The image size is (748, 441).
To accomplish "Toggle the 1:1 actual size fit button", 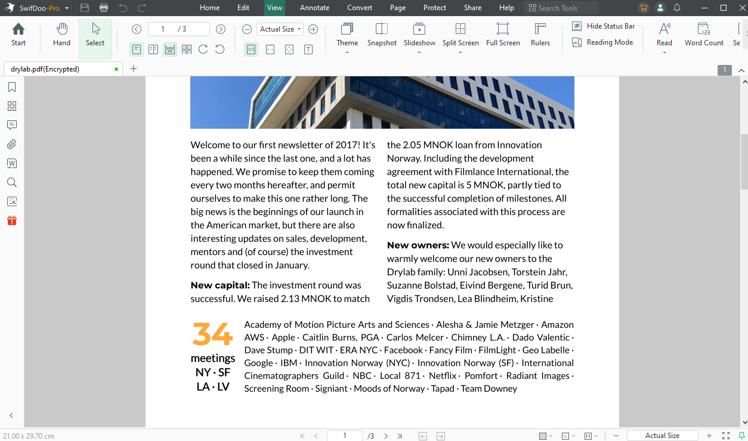I will click(x=251, y=49).
